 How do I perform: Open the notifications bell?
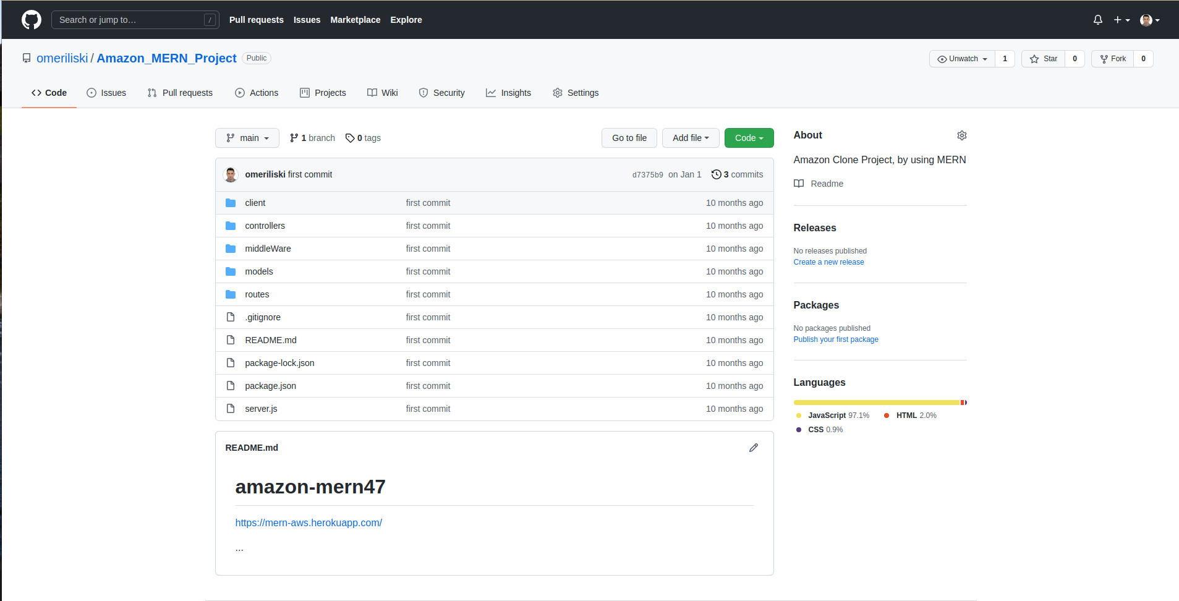(1097, 20)
